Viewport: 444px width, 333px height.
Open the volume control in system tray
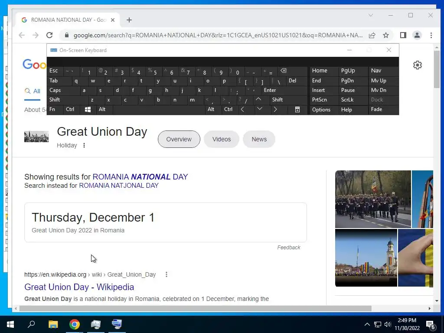point(388,324)
